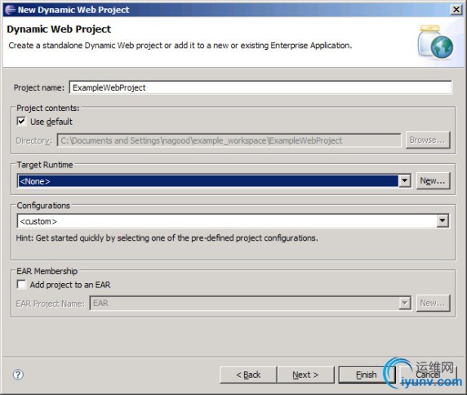Click the Finish button
The height and width of the screenshot is (395, 467).
[367, 375]
